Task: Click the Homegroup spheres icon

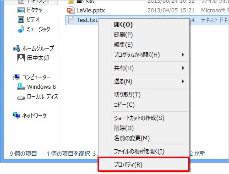Action: coord(16,49)
